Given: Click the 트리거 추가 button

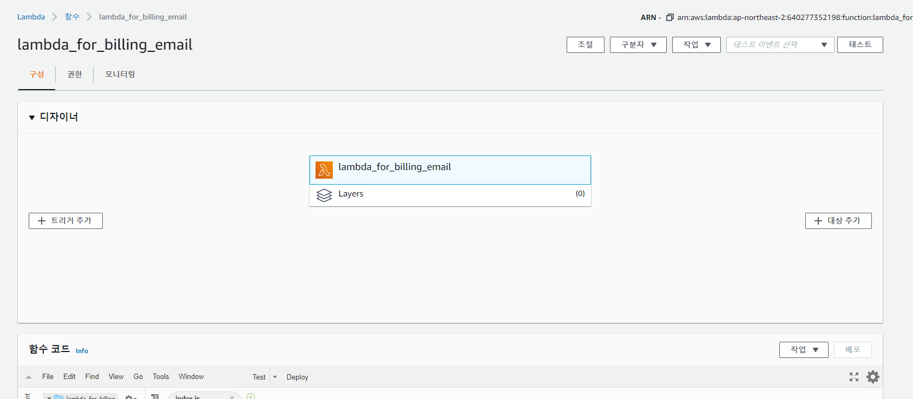Looking at the screenshot, I should point(65,221).
